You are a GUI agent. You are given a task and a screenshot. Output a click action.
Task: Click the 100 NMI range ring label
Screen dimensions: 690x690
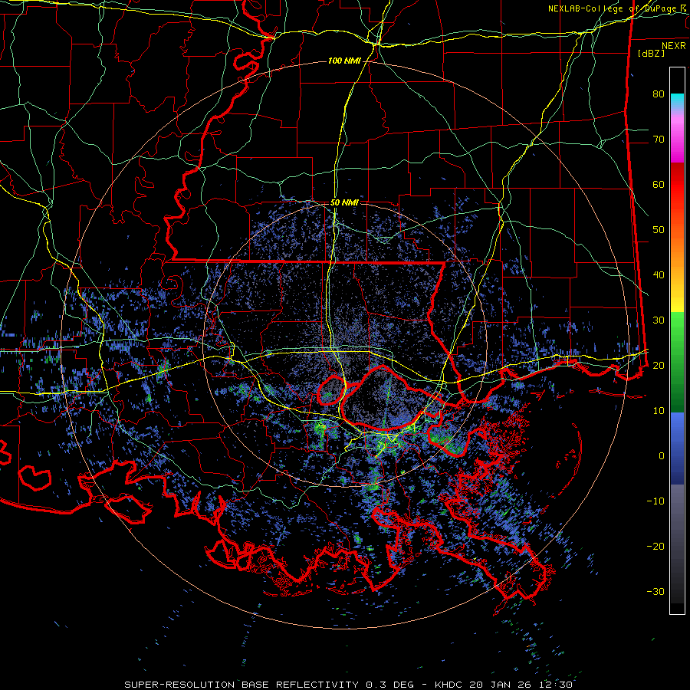(x=344, y=61)
